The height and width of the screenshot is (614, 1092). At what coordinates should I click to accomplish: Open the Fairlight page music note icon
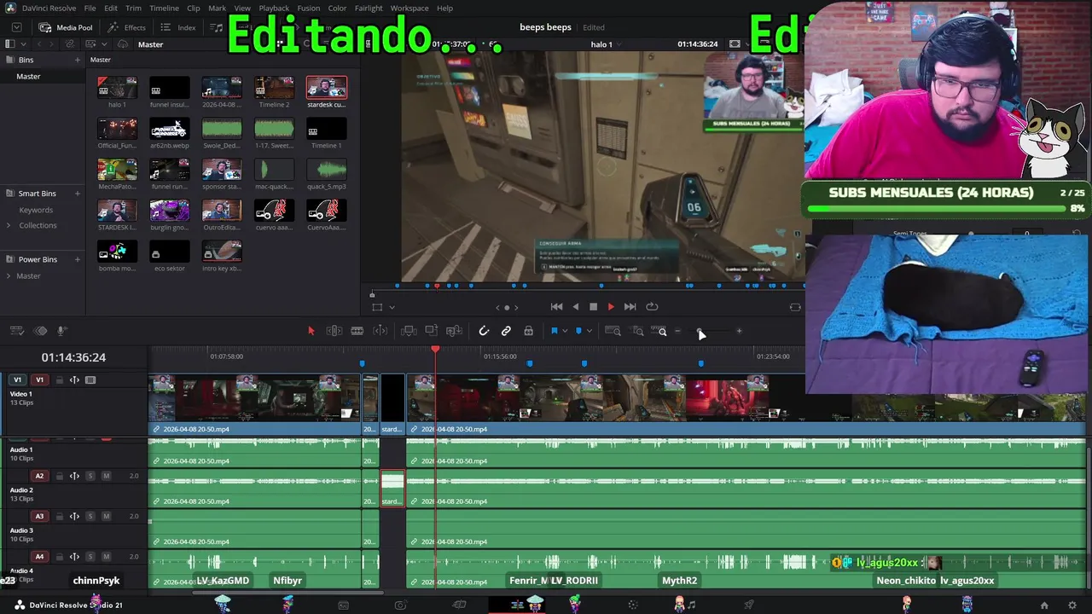click(691, 605)
